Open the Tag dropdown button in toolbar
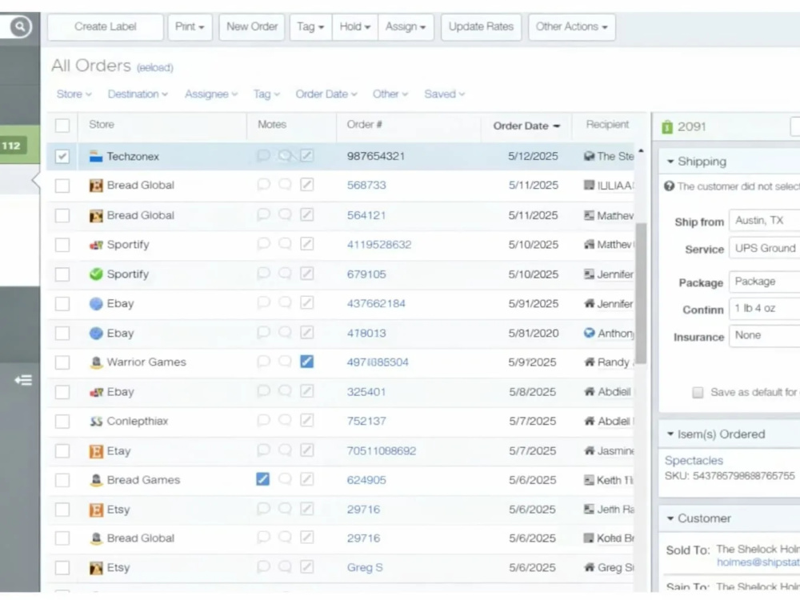This screenshot has height=600, width=800. pyautogui.click(x=310, y=26)
